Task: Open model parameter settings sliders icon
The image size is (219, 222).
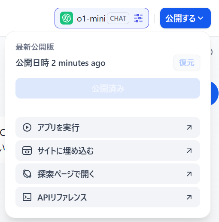Action: point(138,18)
